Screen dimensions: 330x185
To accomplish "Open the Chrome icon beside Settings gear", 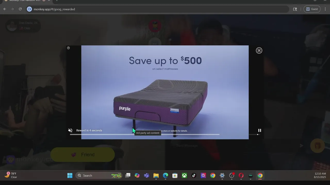I will coord(213,175).
